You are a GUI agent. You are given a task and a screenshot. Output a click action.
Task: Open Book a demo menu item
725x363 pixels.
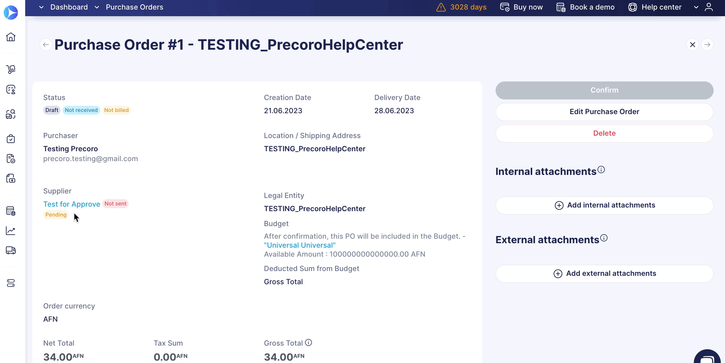[x=585, y=7]
